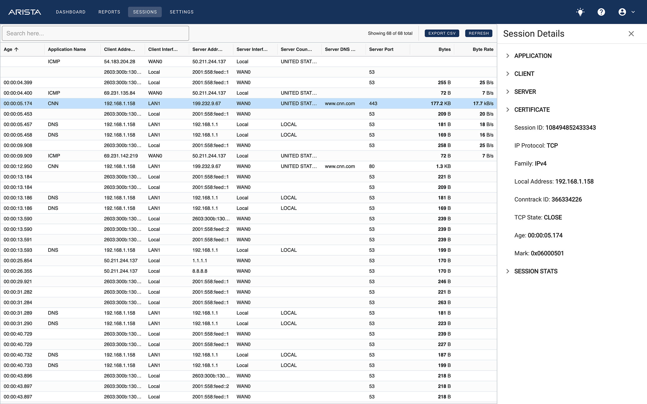Click server address 8.8.8.8

200,271
